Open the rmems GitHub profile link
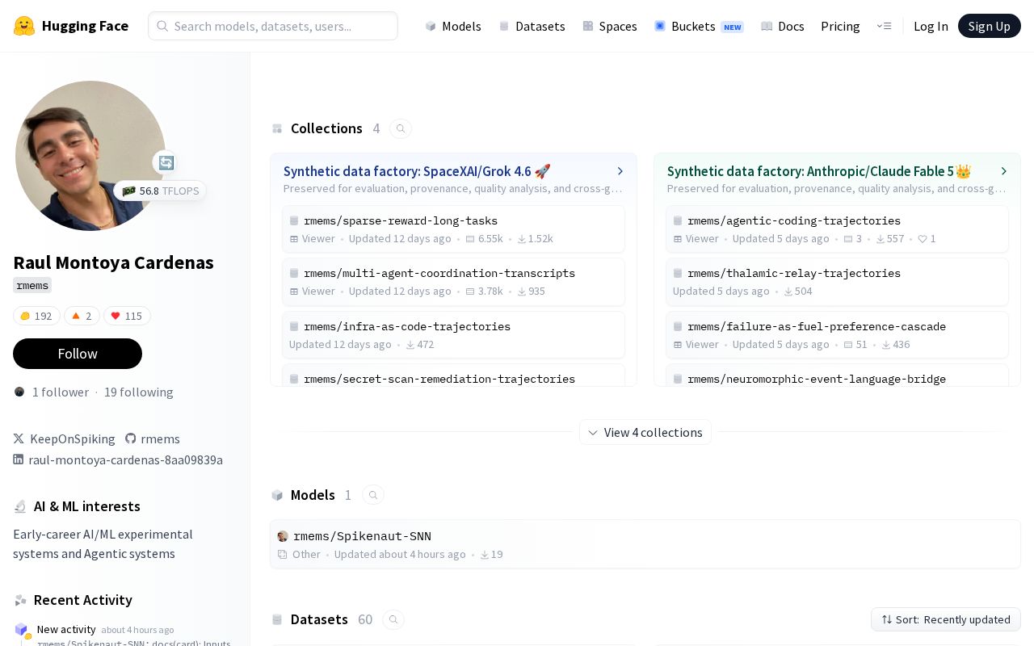The image size is (1034, 646). point(153,438)
